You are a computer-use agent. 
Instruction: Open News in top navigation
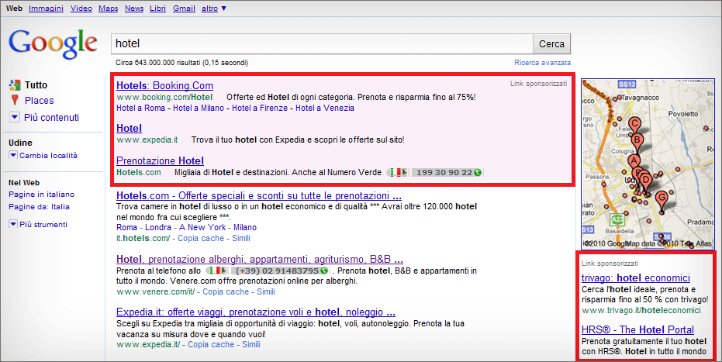tap(134, 9)
